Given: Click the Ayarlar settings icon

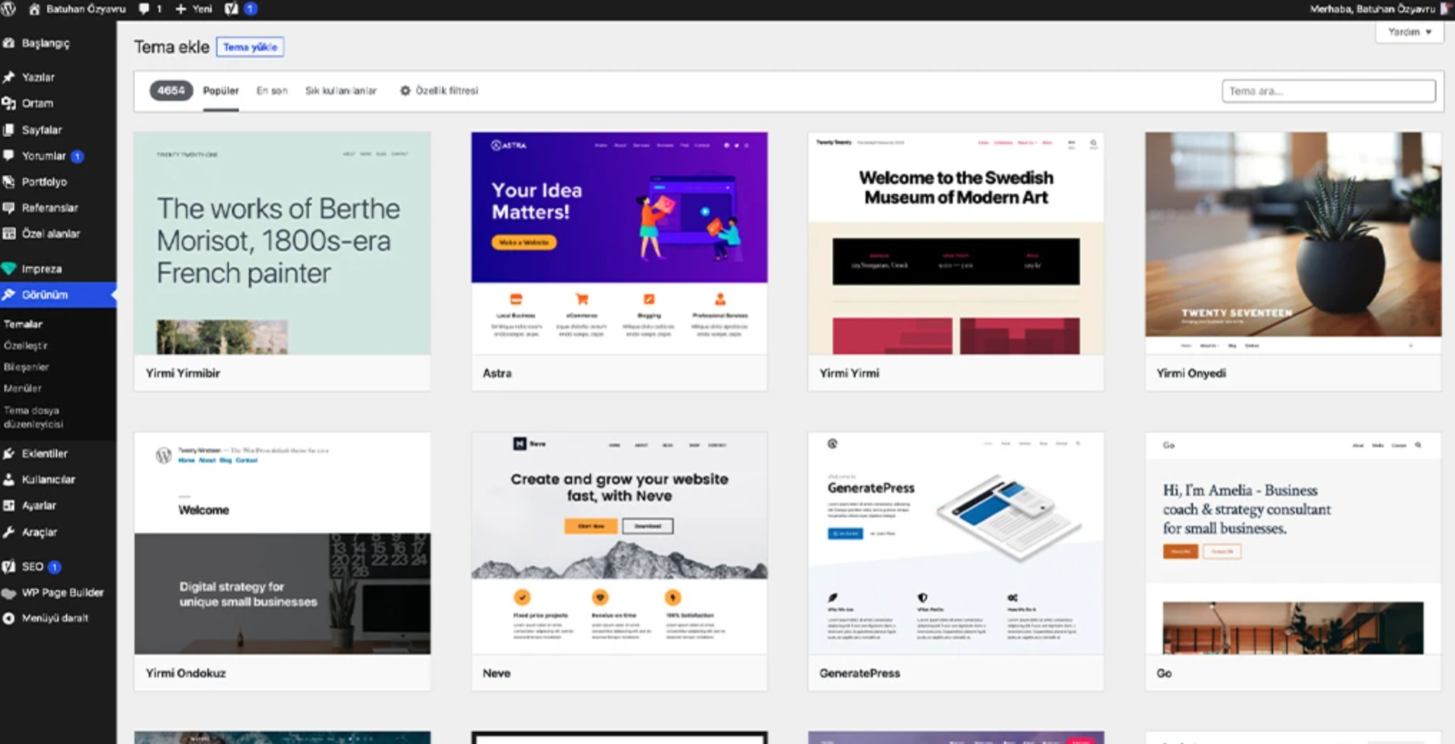Looking at the screenshot, I should (x=9, y=506).
